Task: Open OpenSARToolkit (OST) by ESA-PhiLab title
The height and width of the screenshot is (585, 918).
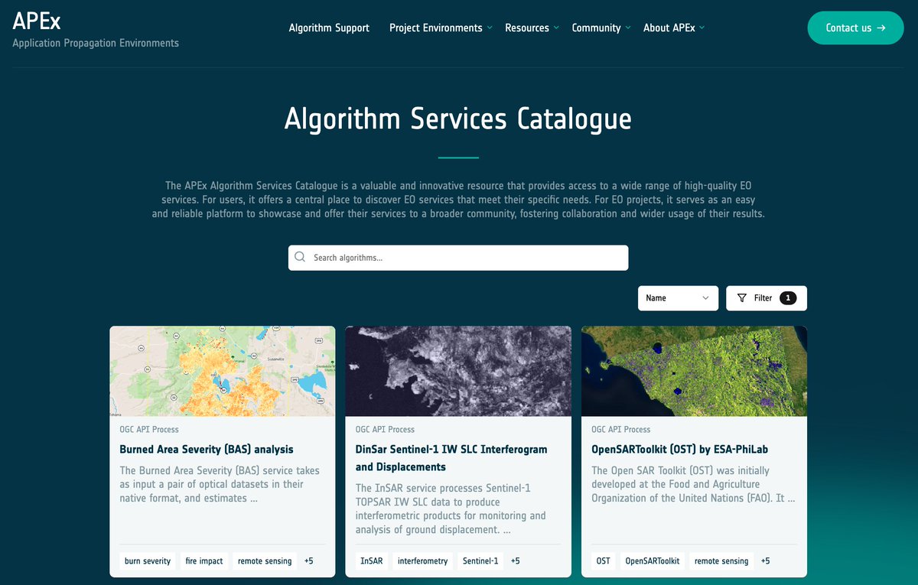Action: (679, 450)
